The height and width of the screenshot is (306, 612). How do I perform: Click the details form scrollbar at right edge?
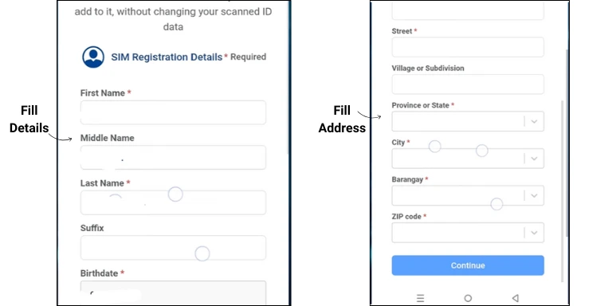pyautogui.click(x=288, y=78)
